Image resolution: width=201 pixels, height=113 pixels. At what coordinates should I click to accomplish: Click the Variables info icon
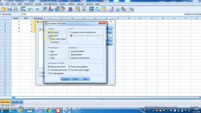pos(57,9)
